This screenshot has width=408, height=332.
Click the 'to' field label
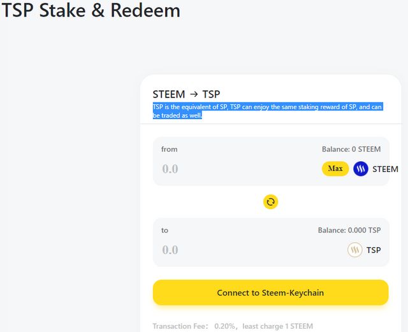pyautogui.click(x=164, y=230)
